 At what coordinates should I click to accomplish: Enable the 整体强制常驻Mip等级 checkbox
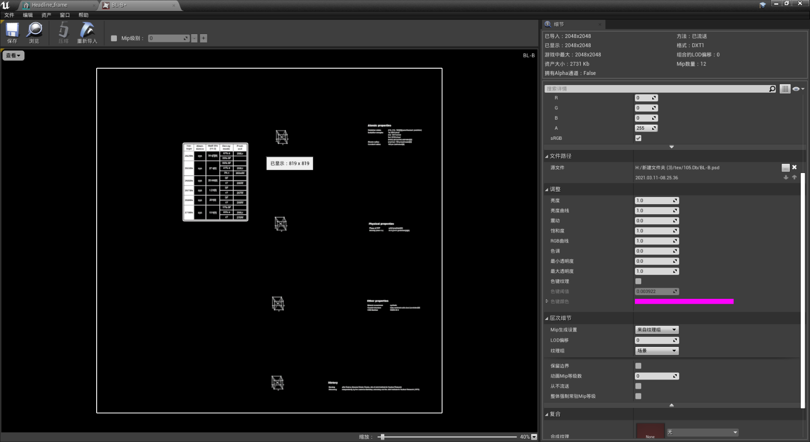[638, 396]
